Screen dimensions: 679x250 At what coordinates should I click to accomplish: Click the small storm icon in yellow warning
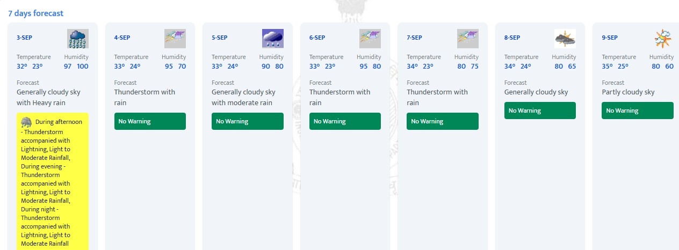coord(26,122)
